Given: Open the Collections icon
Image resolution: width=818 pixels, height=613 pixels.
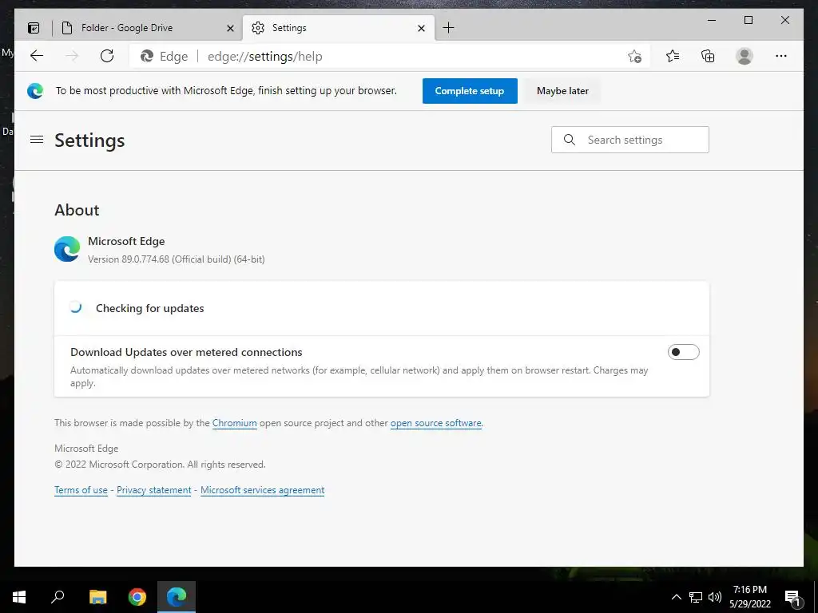Looking at the screenshot, I should click(708, 56).
